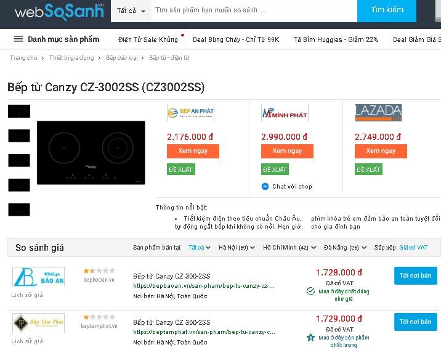
Task: Open Điện Tử Sale Khủng promotion
Action: [148, 39]
